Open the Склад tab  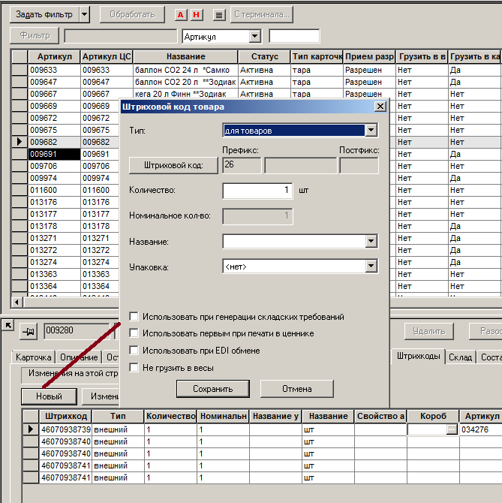pyautogui.click(x=460, y=357)
